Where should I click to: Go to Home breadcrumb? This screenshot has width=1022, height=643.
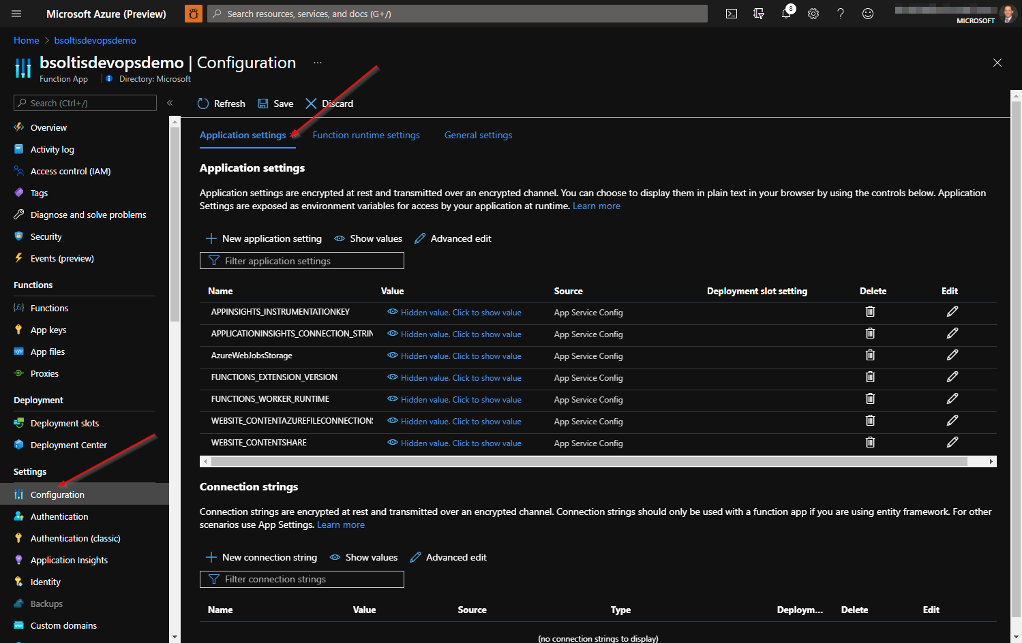[27, 40]
